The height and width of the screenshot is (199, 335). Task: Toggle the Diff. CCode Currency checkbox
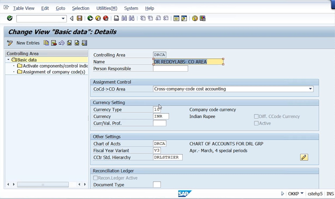click(x=256, y=116)
